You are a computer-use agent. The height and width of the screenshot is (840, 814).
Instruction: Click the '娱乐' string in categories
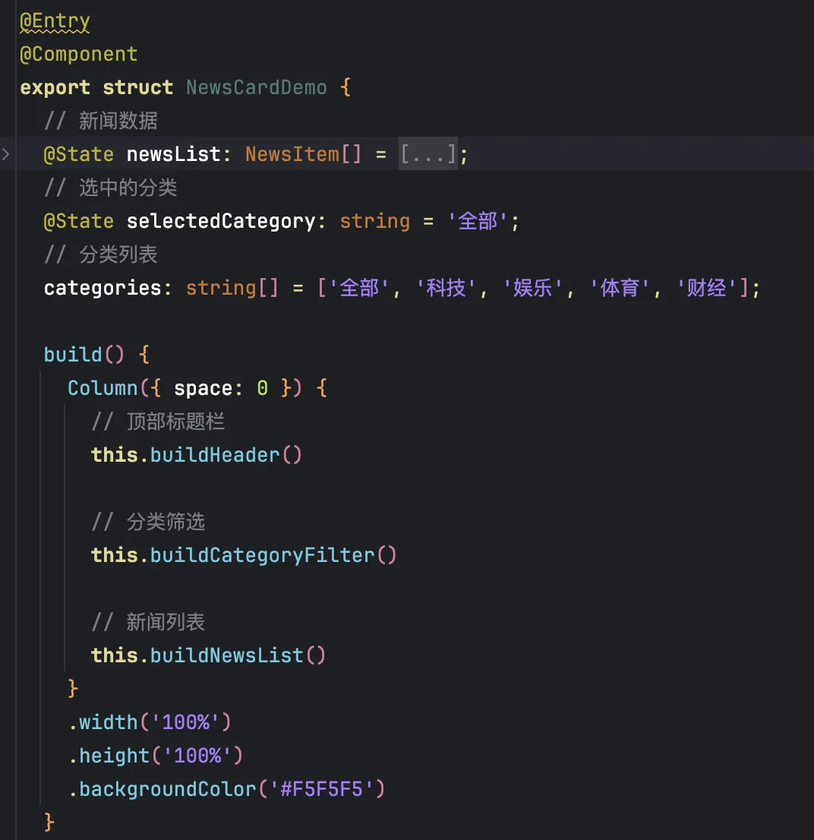(x=532, y=288)
